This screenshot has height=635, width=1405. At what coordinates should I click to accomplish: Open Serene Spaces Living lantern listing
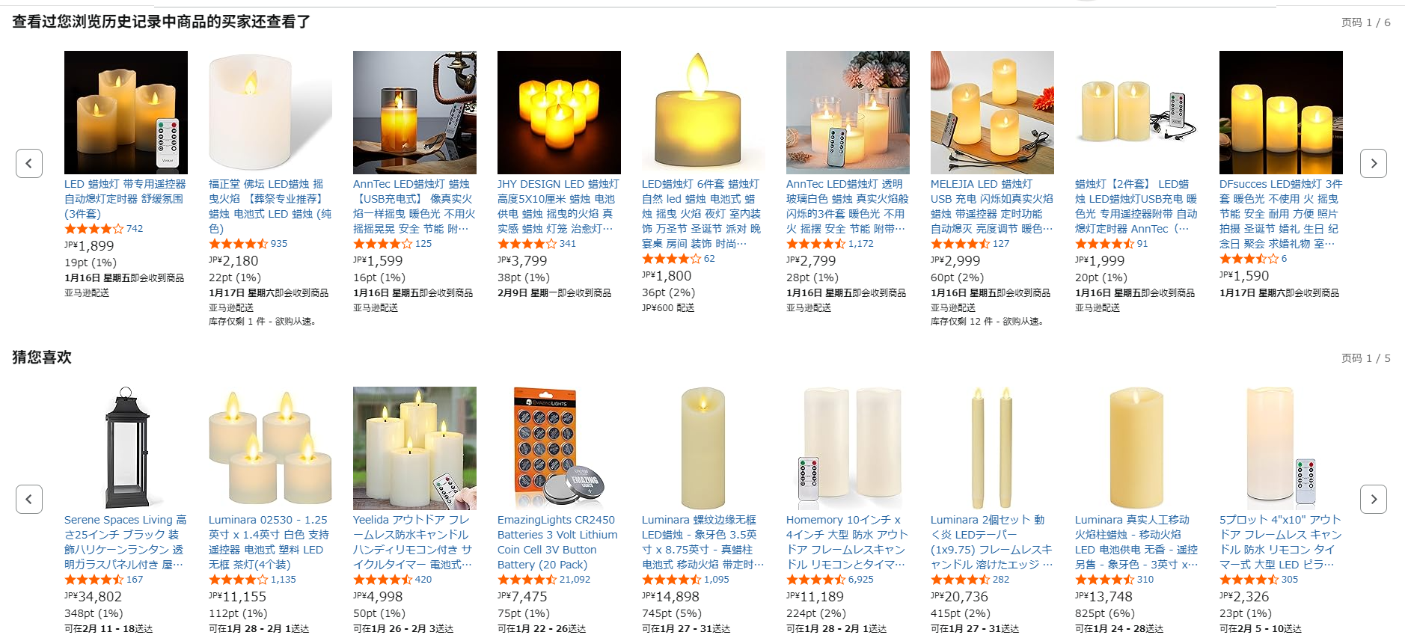(126, 542)
